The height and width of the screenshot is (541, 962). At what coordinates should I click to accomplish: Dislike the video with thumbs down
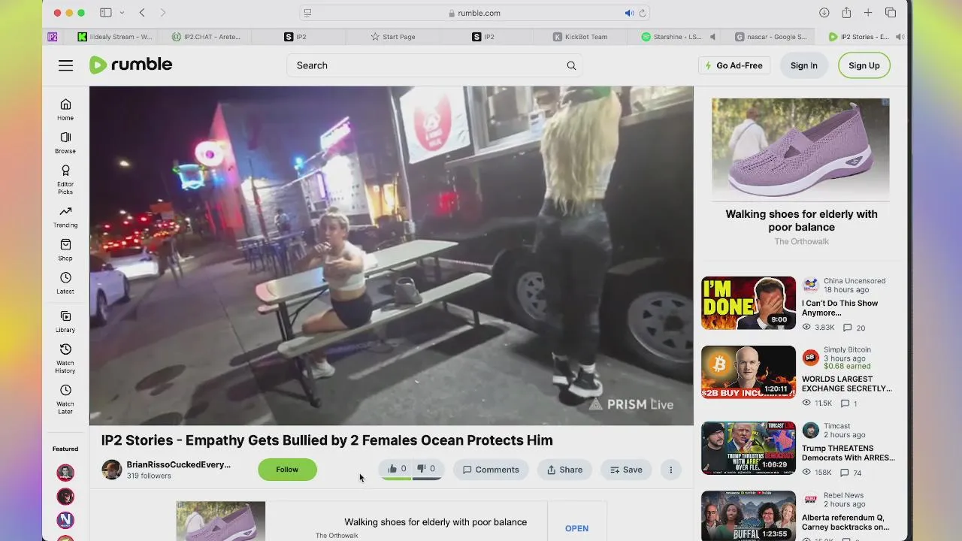pyautogui.click(x=426, y=469)
